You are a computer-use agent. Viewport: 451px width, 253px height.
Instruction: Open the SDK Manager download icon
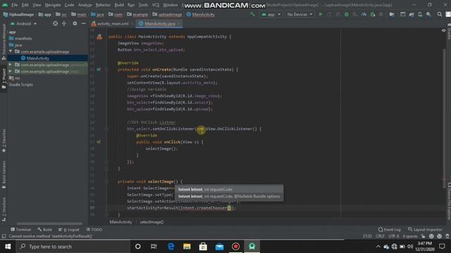[x=428, y=14]
